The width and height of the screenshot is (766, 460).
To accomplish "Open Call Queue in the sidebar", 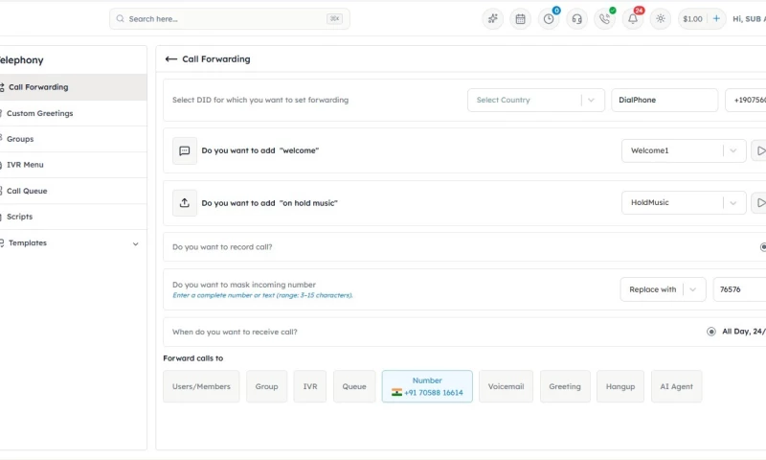I will [x=73, y=191].
